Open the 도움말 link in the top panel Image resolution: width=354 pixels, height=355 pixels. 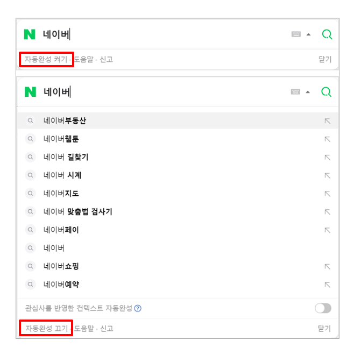coord(83,59)
